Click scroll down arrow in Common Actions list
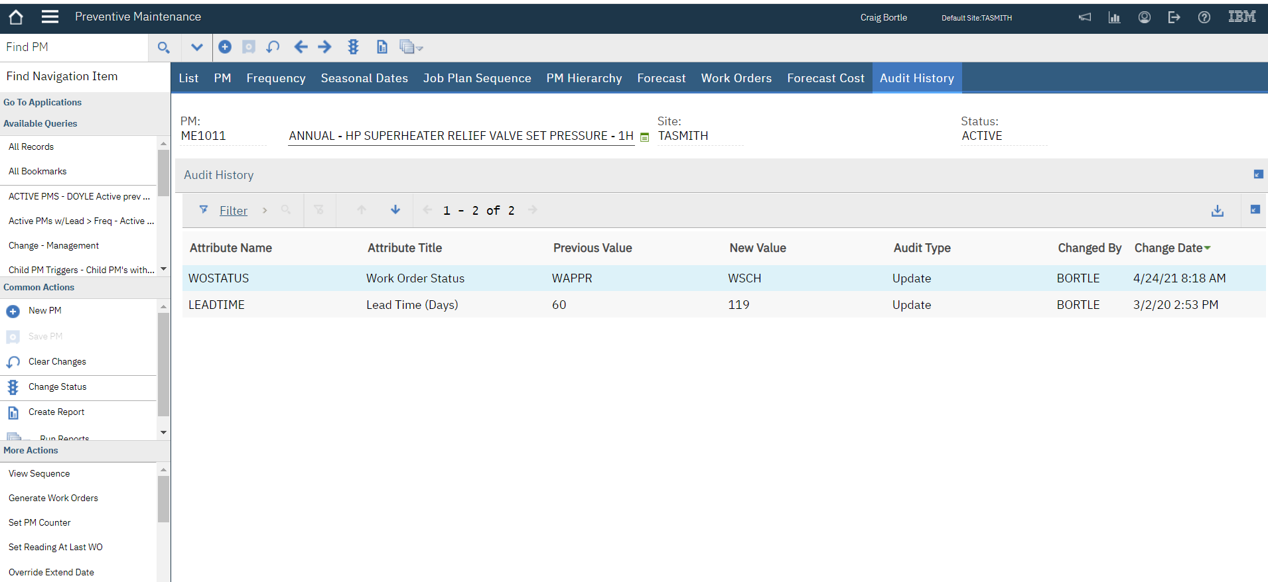Screen dimensions: 1268x582 click(x=163, y=433)
